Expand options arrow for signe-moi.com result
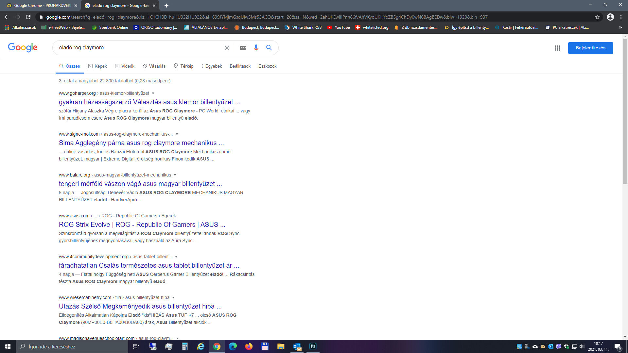This screenshot has height=353, width=628. point(177,134)
